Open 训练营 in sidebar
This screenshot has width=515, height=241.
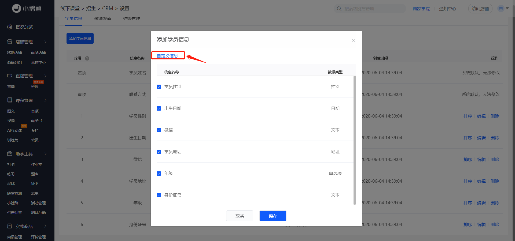[x=13, y=140]
